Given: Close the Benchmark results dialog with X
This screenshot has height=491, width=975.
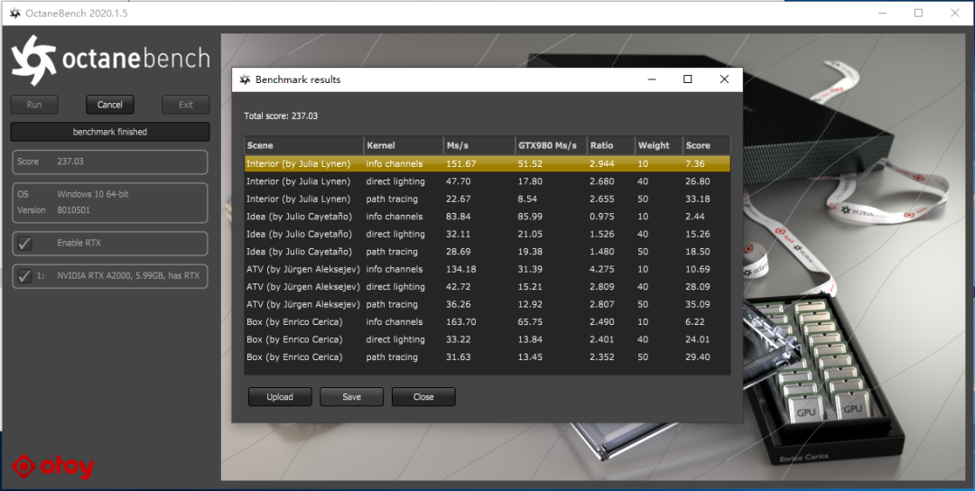Looking at the screenshot, I should tap(724, 79).
